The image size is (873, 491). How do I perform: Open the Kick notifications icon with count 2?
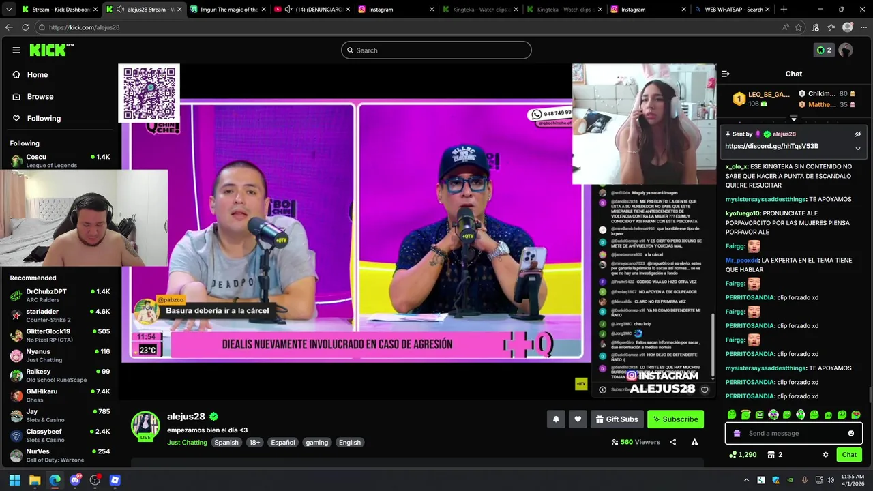[824, 50]
